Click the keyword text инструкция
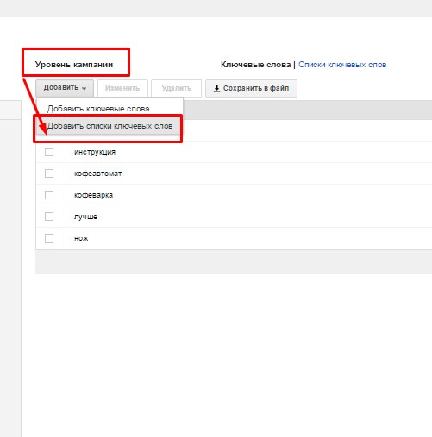 coord(95,152)
